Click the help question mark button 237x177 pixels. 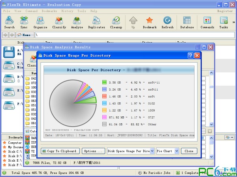coord(190,56)
